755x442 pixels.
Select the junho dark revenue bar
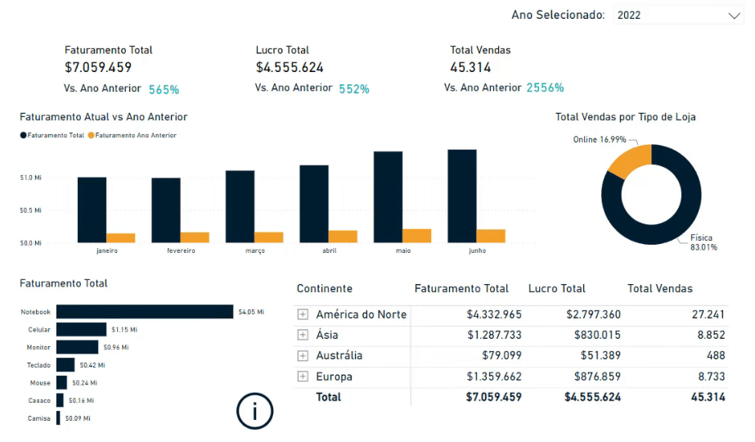click(462, 196)
